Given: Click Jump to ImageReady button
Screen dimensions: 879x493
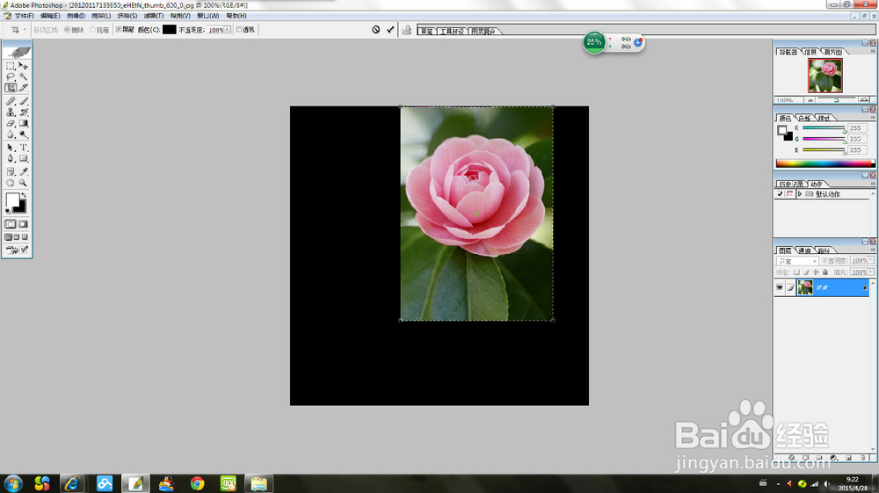Looking at the screenshot, I should pos(18,250).
